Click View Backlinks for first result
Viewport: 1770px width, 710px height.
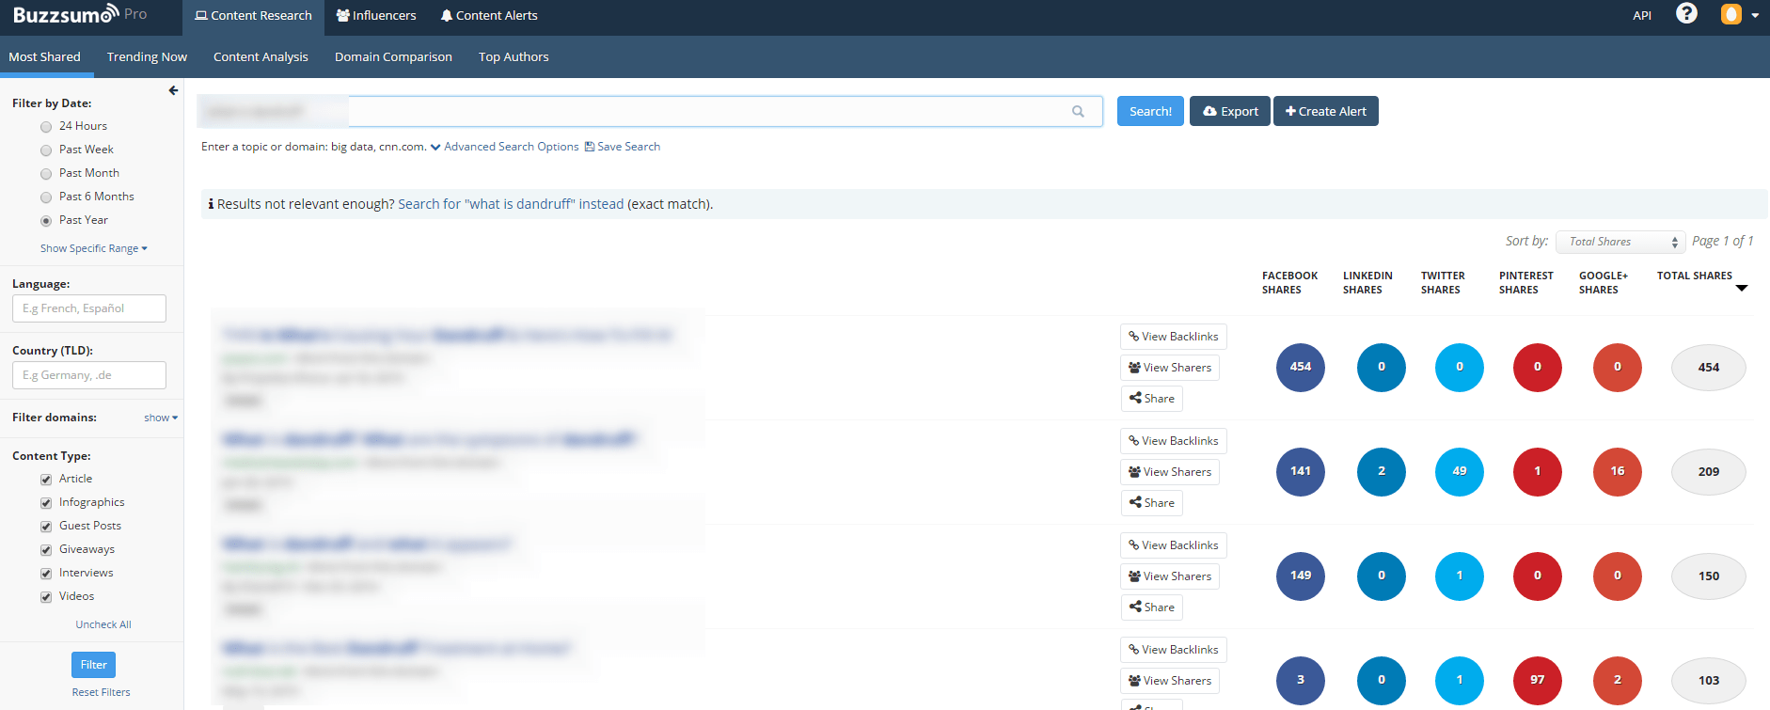point(1173,337)
